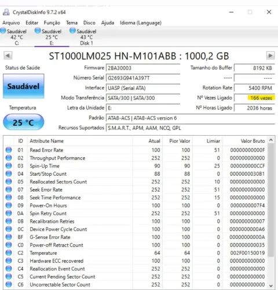The width and height of the screenshot is (278, 290).
Task: Click the status orb of Reallocated Sectors Count
Action: click(x=9, y=182)
